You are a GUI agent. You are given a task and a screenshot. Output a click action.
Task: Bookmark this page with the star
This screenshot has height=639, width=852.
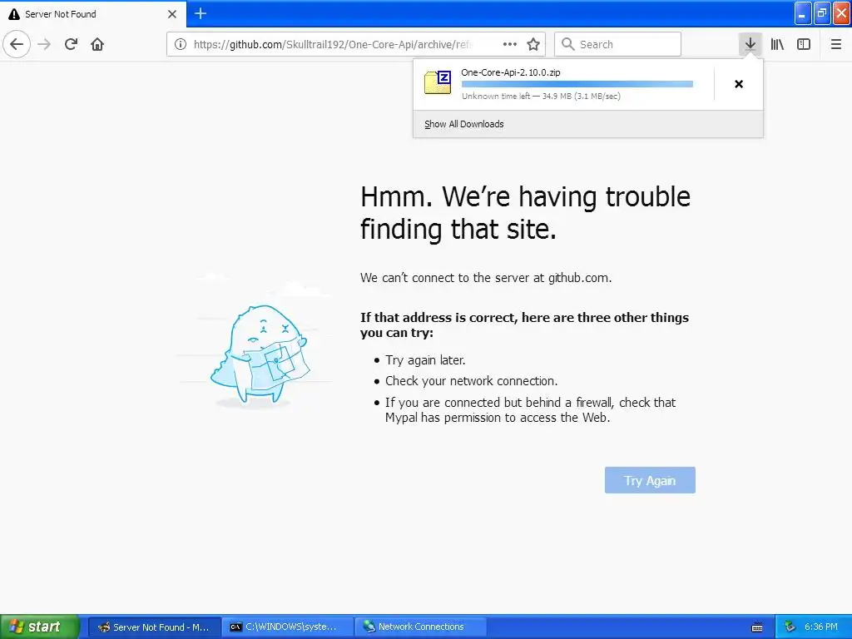tap(533, 44)
